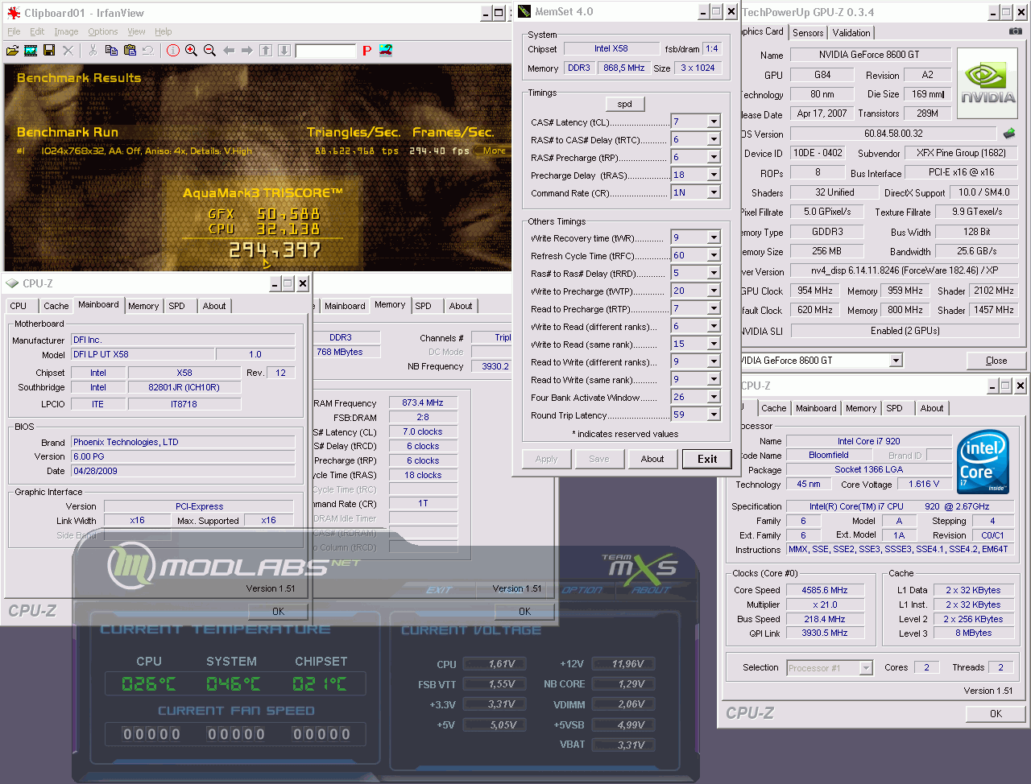This screenshot has height=784, width=1031.
Task: Click the About button in MemSet
Action: point(652,459)
